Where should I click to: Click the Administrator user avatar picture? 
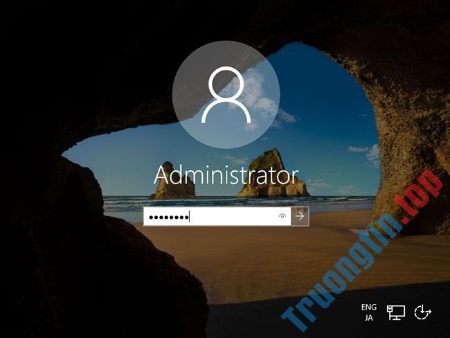coord(226,94)
